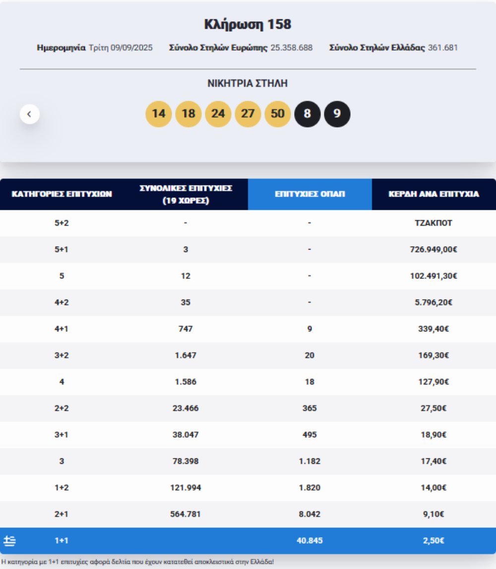Click OPAP wins 20 in the 3+2 row
The height and width of the screenshot is (569, 496).
(310, 356)
